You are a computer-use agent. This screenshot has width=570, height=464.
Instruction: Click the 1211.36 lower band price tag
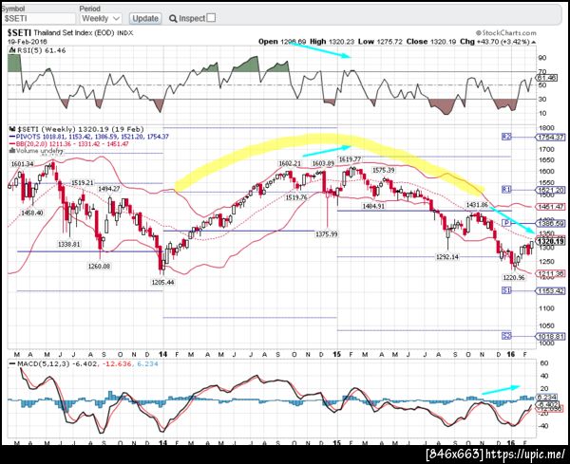[550, 273]
